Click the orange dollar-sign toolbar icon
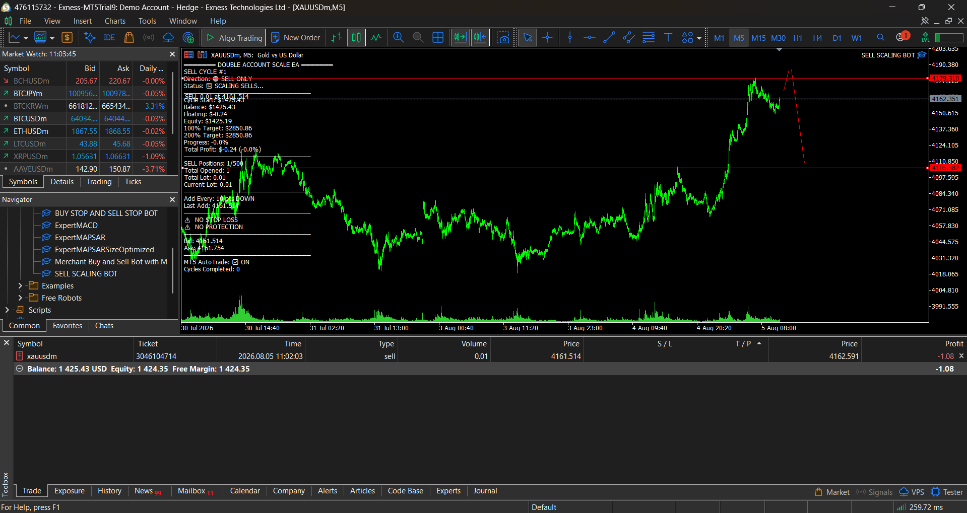Screen dimensions: 967x513 [x=67, y=38]
